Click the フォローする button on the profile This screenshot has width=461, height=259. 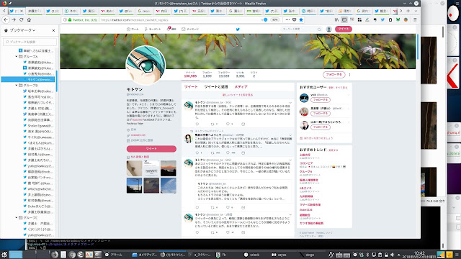coord(334,75)
